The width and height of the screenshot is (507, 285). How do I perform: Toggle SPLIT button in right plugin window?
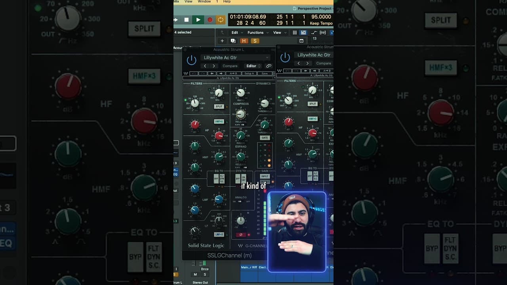click(x=313, y=104)
